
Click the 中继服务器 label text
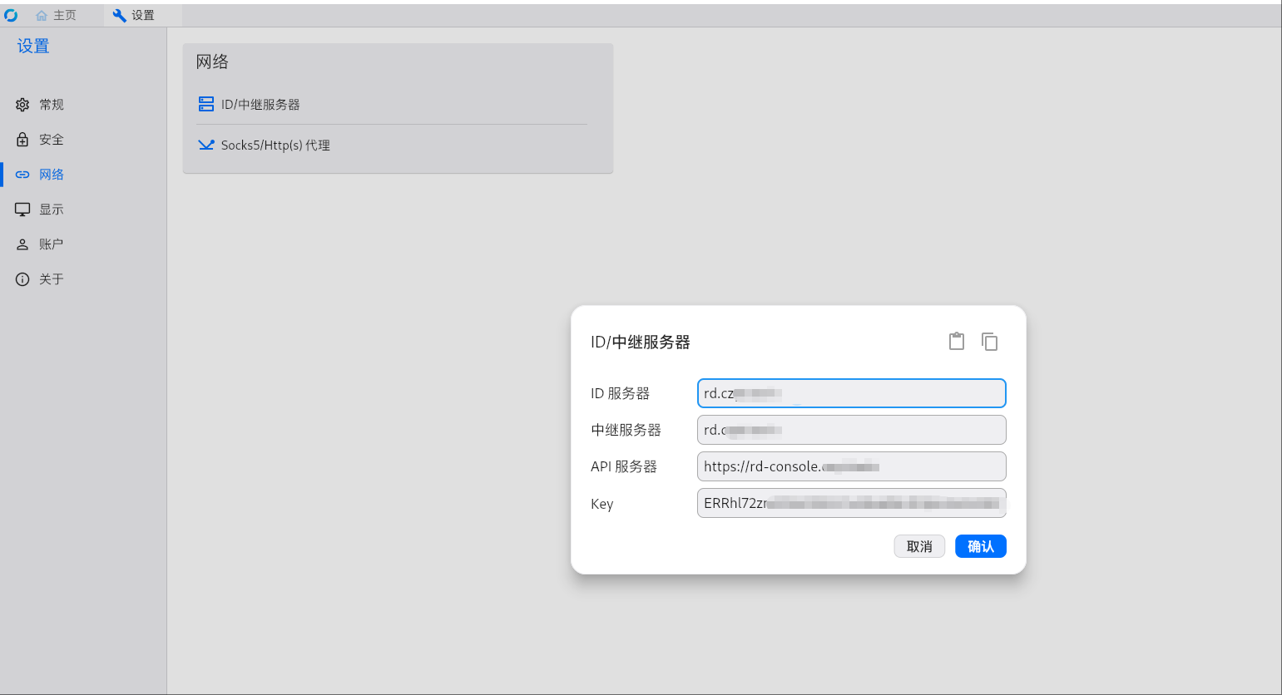626,430
